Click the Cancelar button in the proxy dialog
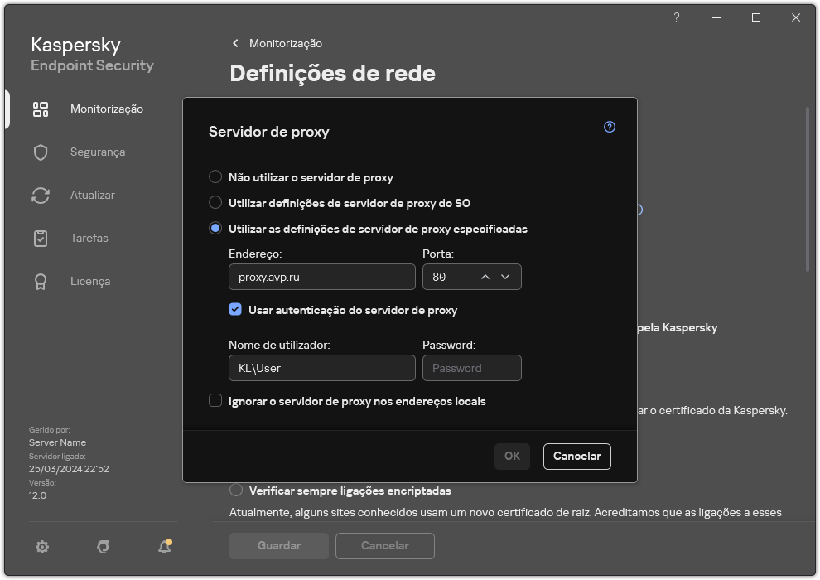Viewport: 820px width, 580px height. (x=576, y=456)
